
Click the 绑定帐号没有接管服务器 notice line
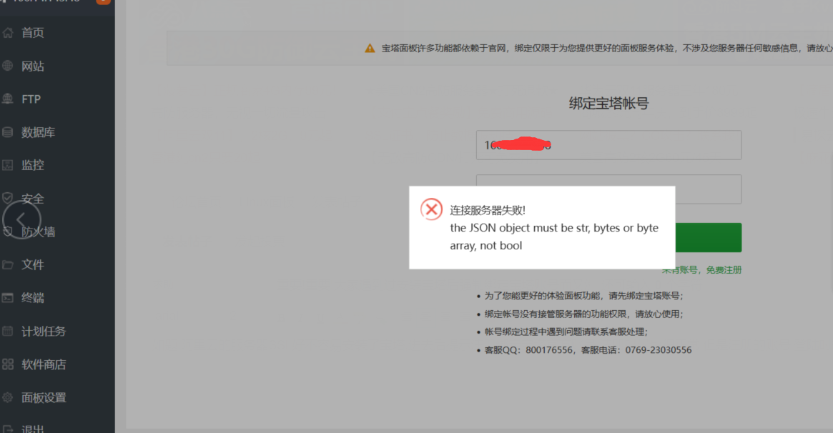coord(583,314)
